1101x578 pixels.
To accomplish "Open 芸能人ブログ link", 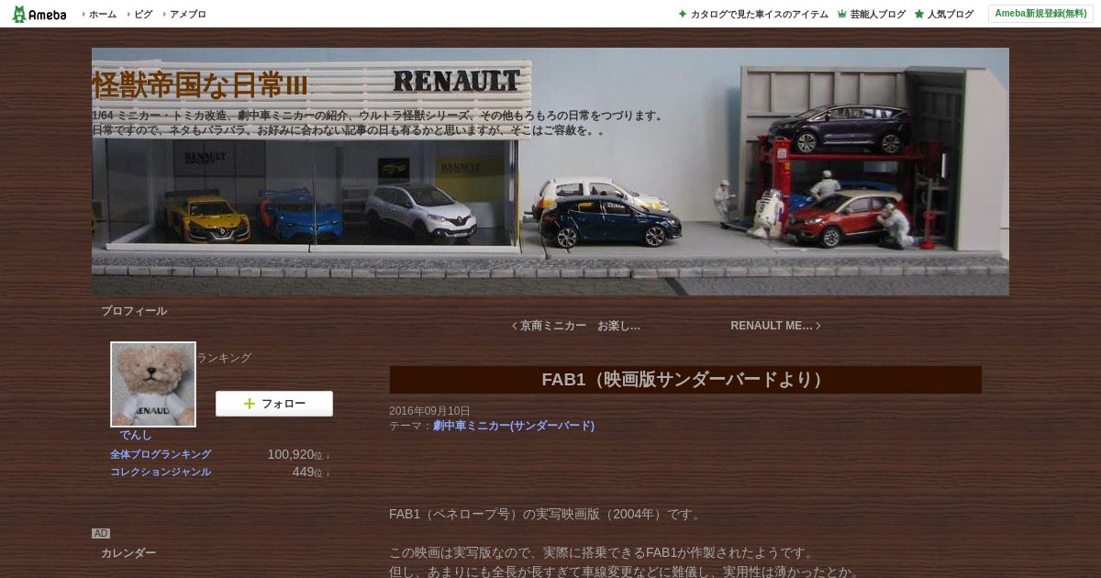I will click(x=877, y=14).
